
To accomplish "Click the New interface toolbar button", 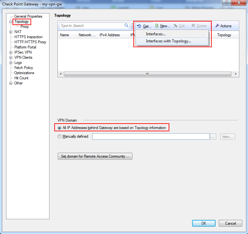I will coord(163,26).
